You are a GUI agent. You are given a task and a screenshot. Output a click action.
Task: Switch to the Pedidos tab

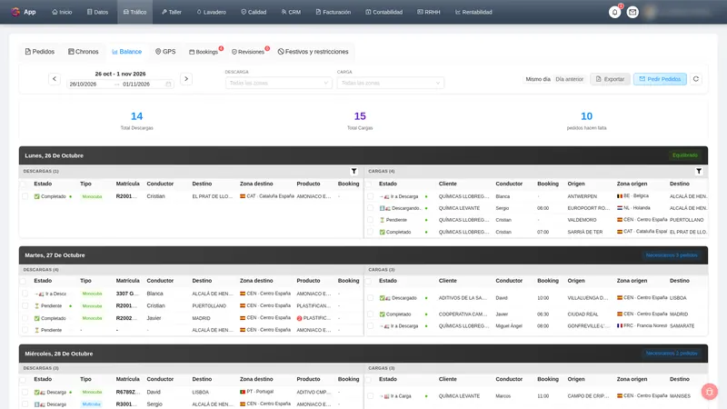pyautogui.click(x=40, y=52)
